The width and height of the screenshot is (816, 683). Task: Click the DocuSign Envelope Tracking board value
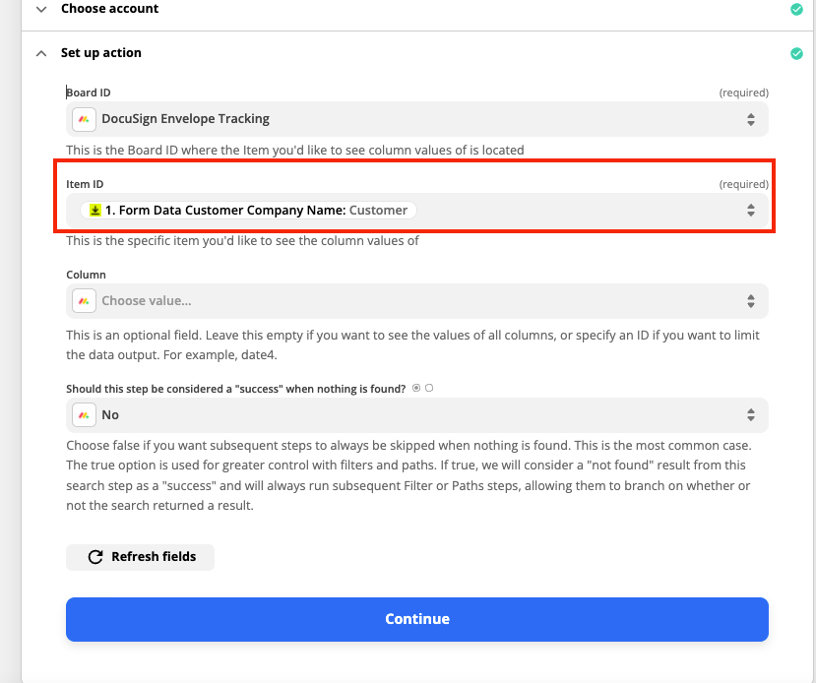(x=185, y=119)
